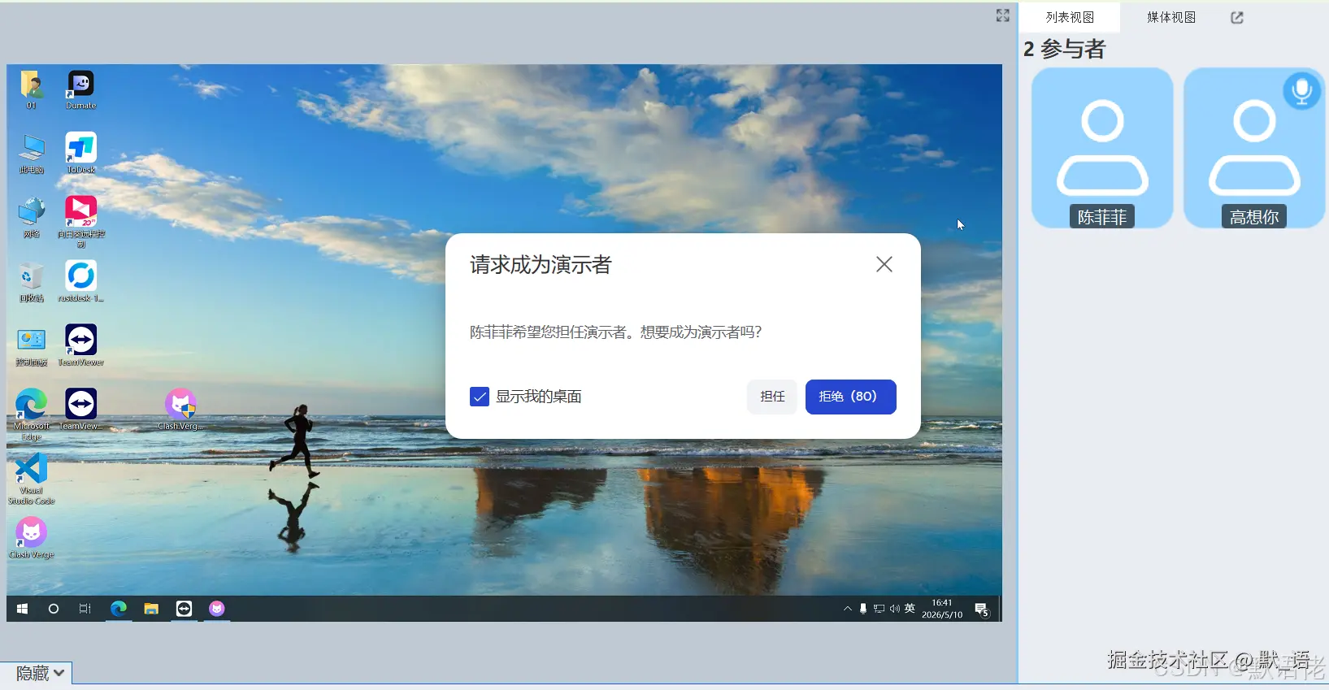
Task: Select the Microsoft Edge desktop icon
Action: tap(31, 414)
